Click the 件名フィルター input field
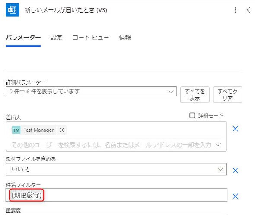The height and width of the screenshot is (215, 255). pos(116,195)
